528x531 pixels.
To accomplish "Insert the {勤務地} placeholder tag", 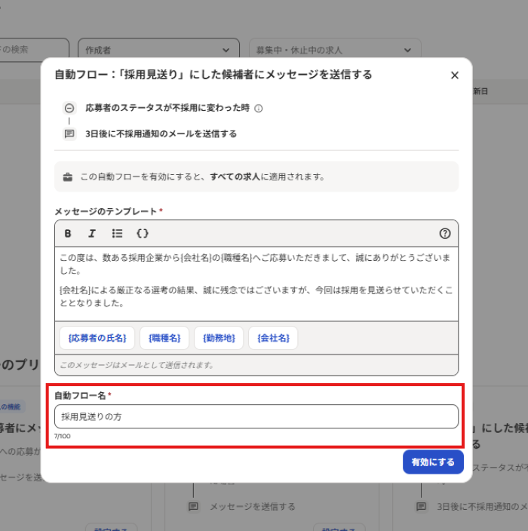I will pos(219,338).
